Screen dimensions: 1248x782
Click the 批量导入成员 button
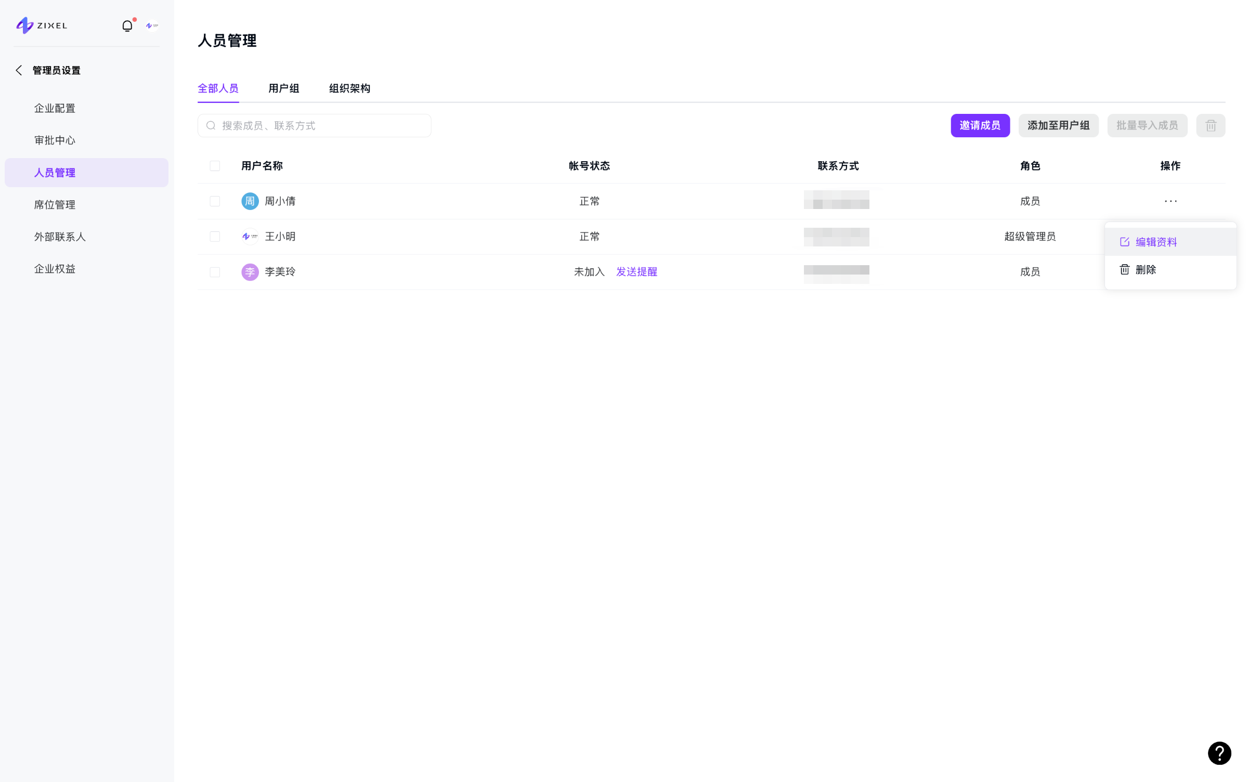tap(1147, 125)
